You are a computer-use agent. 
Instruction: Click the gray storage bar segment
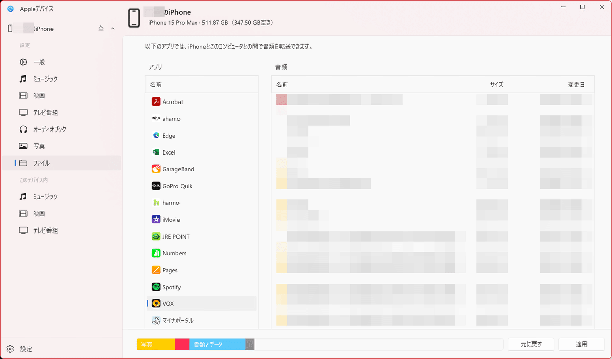click(x=250, y=344)
